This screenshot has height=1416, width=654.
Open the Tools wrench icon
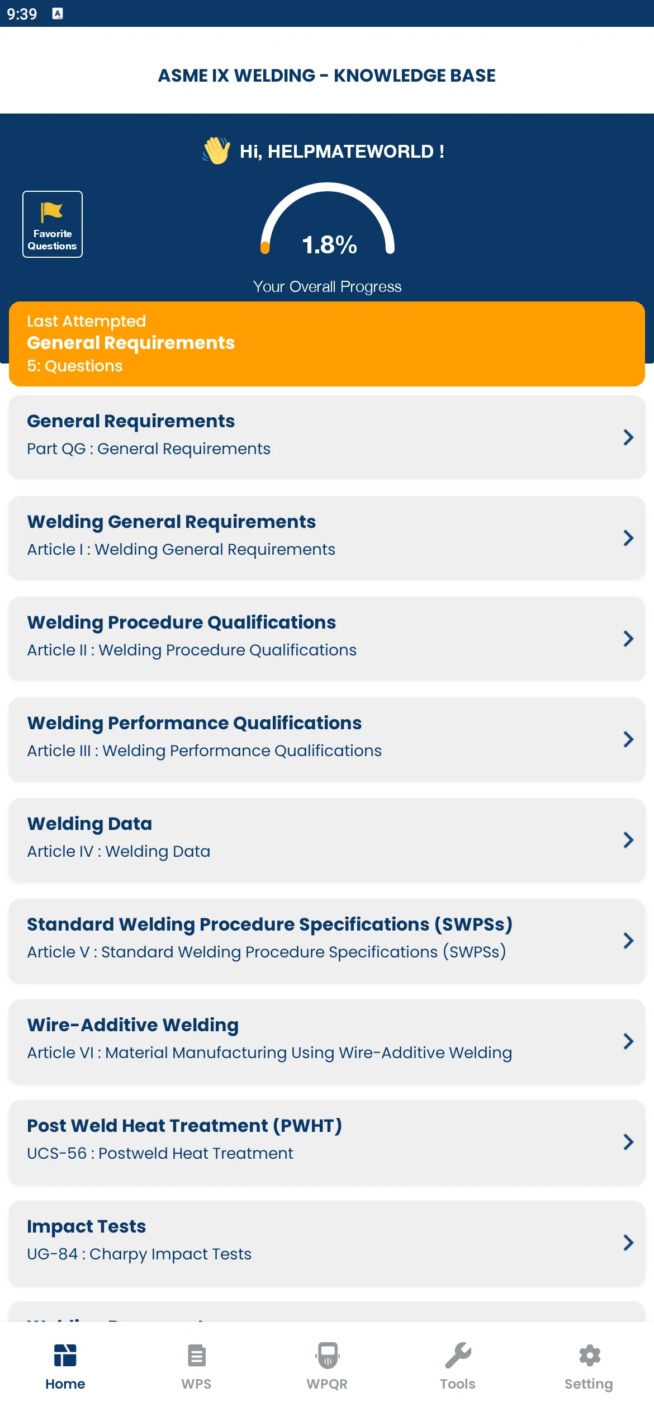point(458,1355)
